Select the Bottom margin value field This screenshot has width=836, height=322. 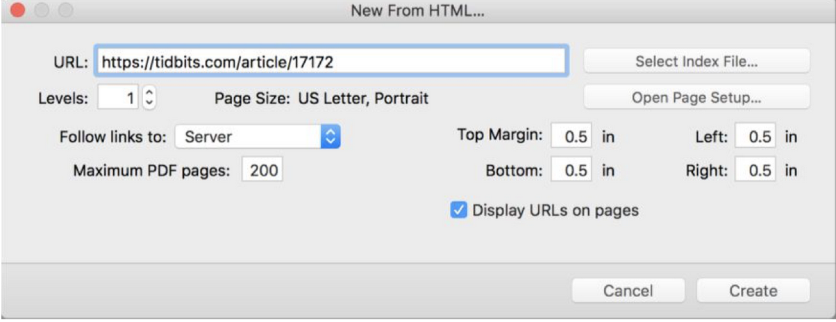pyautogui.click(x=571, y=171)
